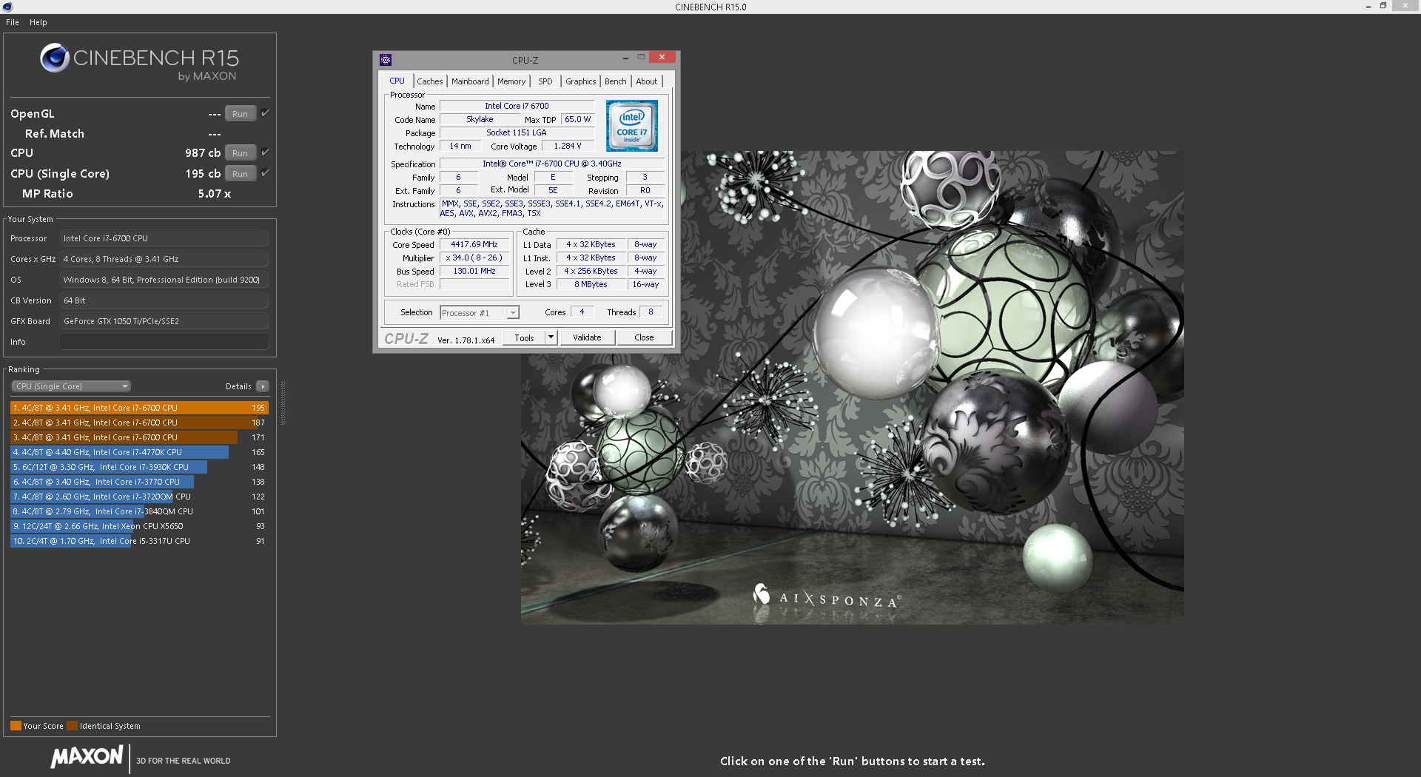This screenshot has width=1421, height=777.
Task: Switch to the Mainboard tab in CPU-Z
Action: tap(470, 81)
